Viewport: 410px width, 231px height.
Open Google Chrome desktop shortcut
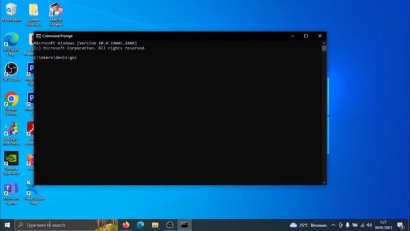coord(11,103)
